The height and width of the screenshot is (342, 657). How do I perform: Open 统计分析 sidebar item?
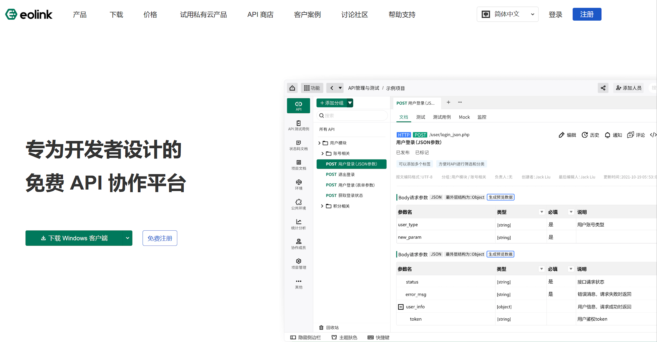[x=298, y=224]
